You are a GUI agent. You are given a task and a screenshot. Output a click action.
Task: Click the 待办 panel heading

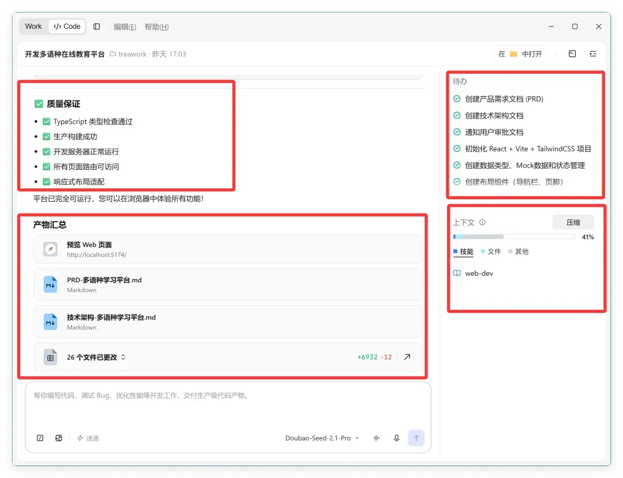pos(460,81)
